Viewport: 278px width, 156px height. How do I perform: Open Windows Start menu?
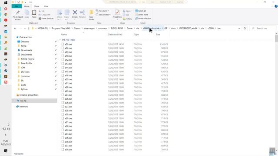pyautogui.click(x=6, y=3)
